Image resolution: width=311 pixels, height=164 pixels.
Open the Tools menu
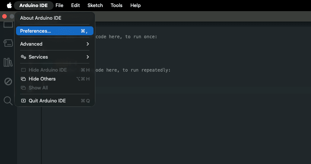pyautogui.click(x=117, y=5)
